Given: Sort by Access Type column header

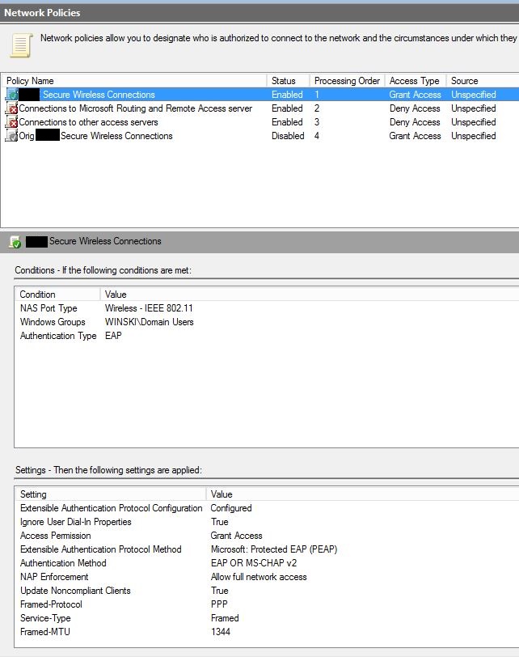Looking at the screenshot, I should click(415, 81).
